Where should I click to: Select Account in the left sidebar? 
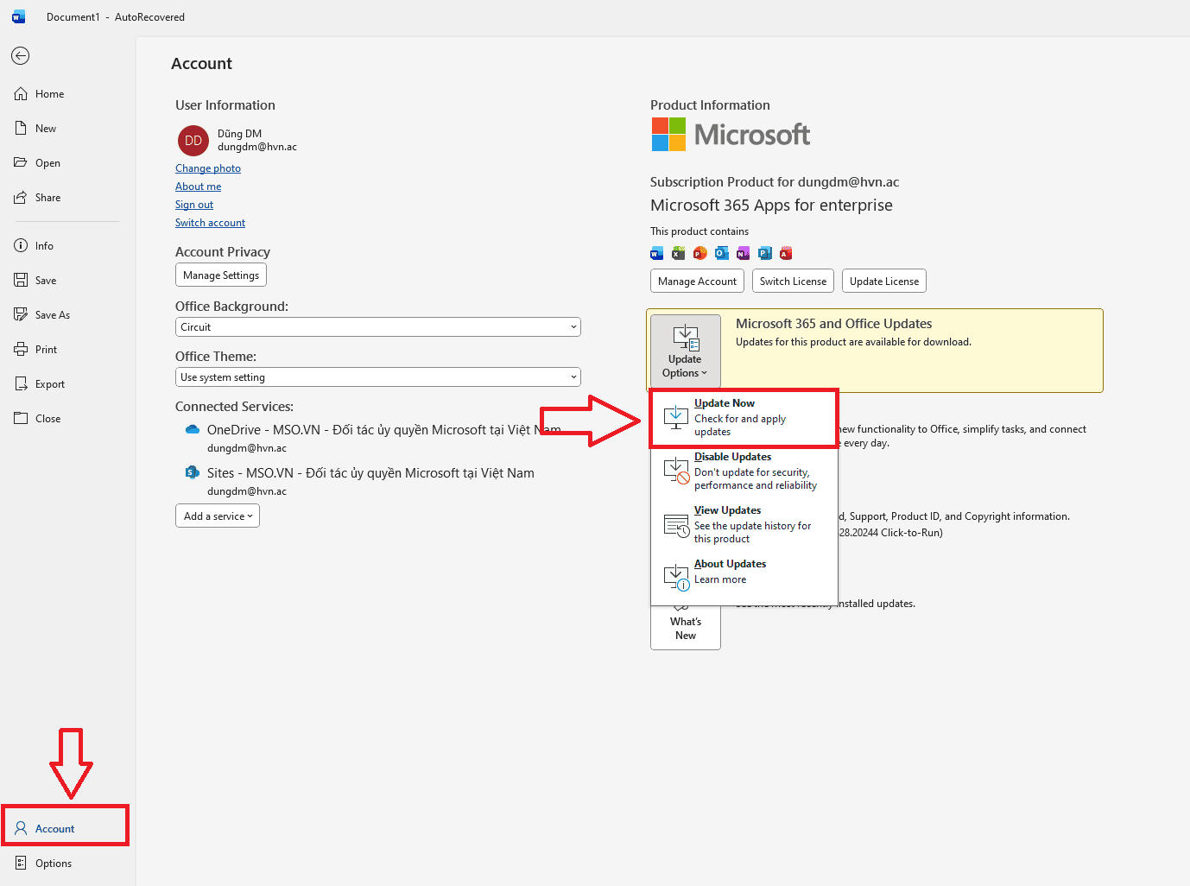tap(55, 829)
